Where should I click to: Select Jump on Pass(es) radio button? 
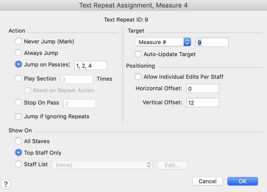coord(19,64)
